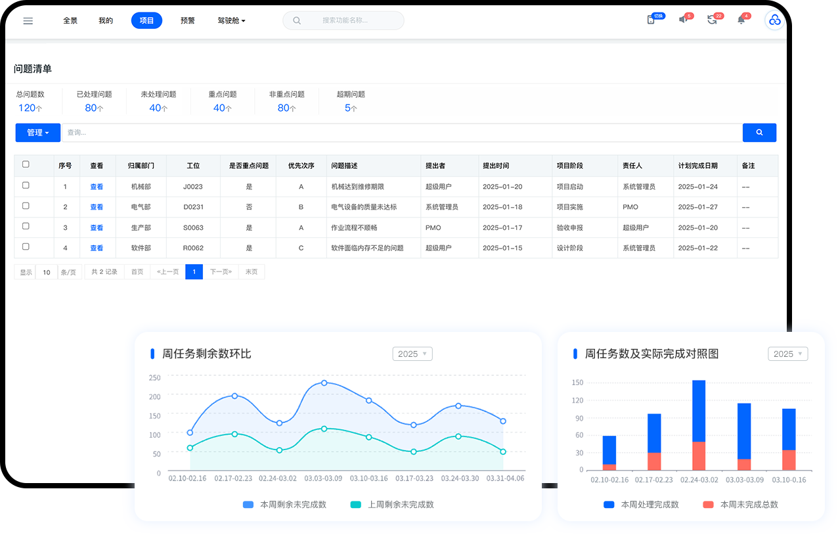The image size is (838, 535).
Task: Toggle the 本周未完成总数 red legend swatch
Action: (x=708, y=505)
